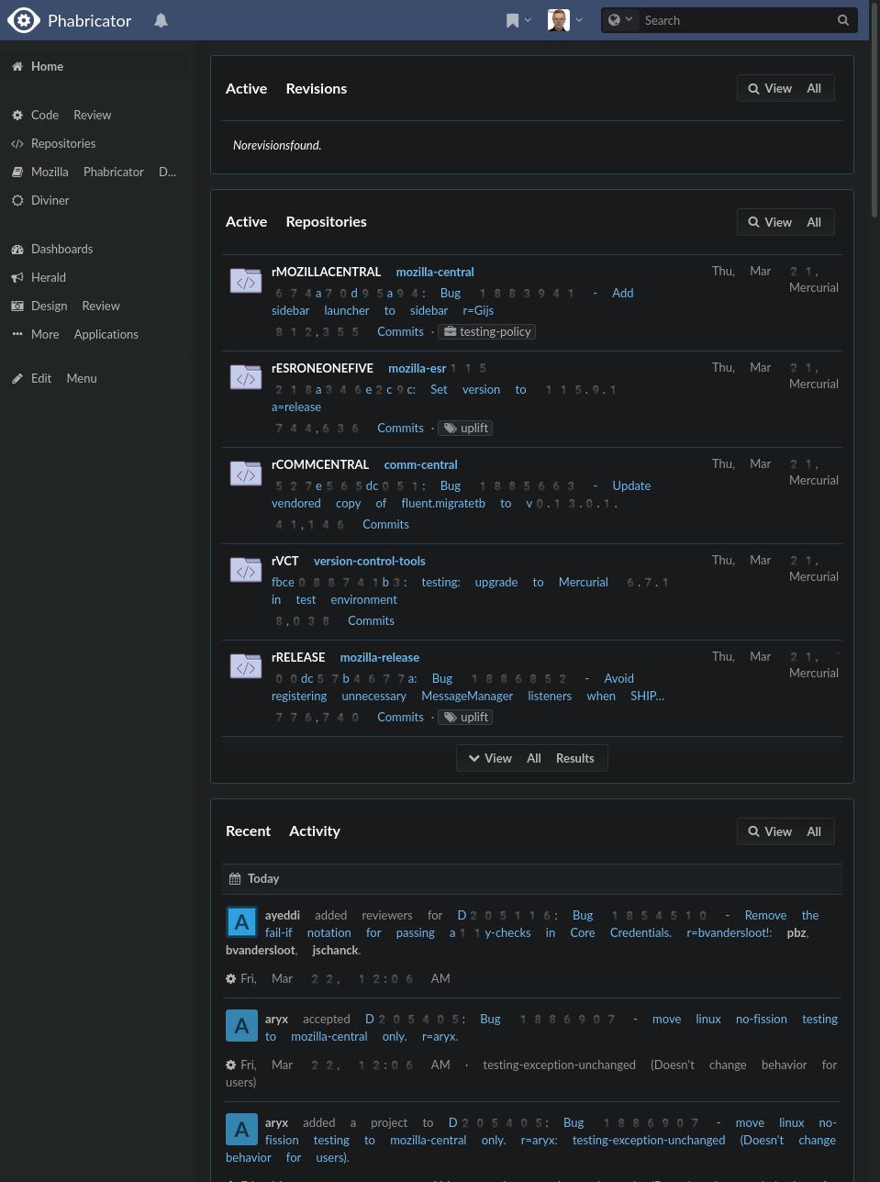Click the Herald megaphone icon

tap(17, 277)
